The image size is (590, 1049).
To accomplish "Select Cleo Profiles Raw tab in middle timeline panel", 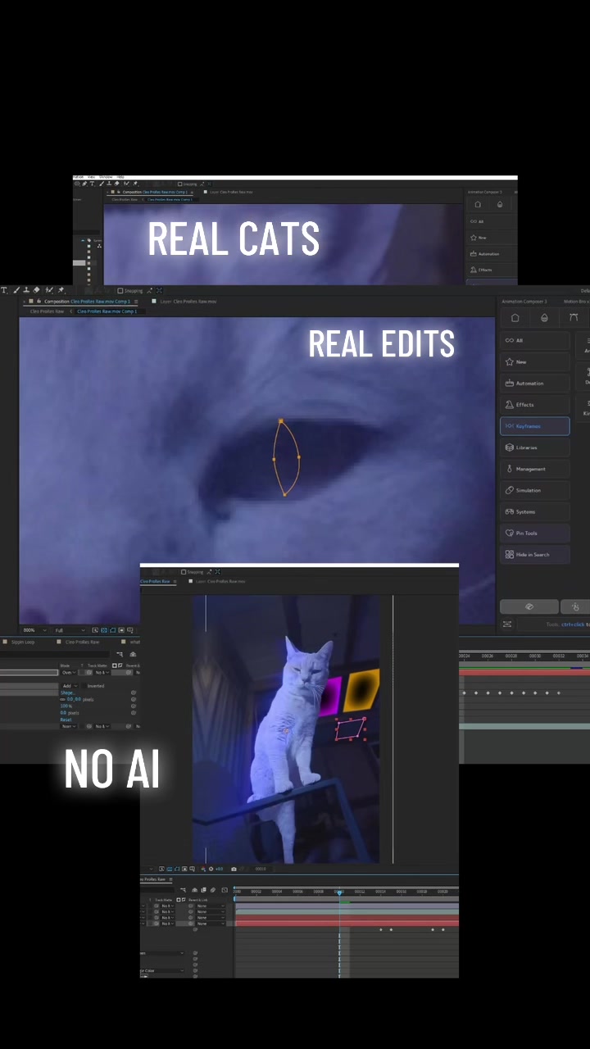I will point(82,642).
